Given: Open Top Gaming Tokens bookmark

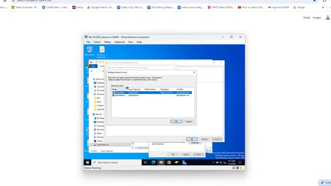Looking at the screenshot, I should click(x=160, y=7).
